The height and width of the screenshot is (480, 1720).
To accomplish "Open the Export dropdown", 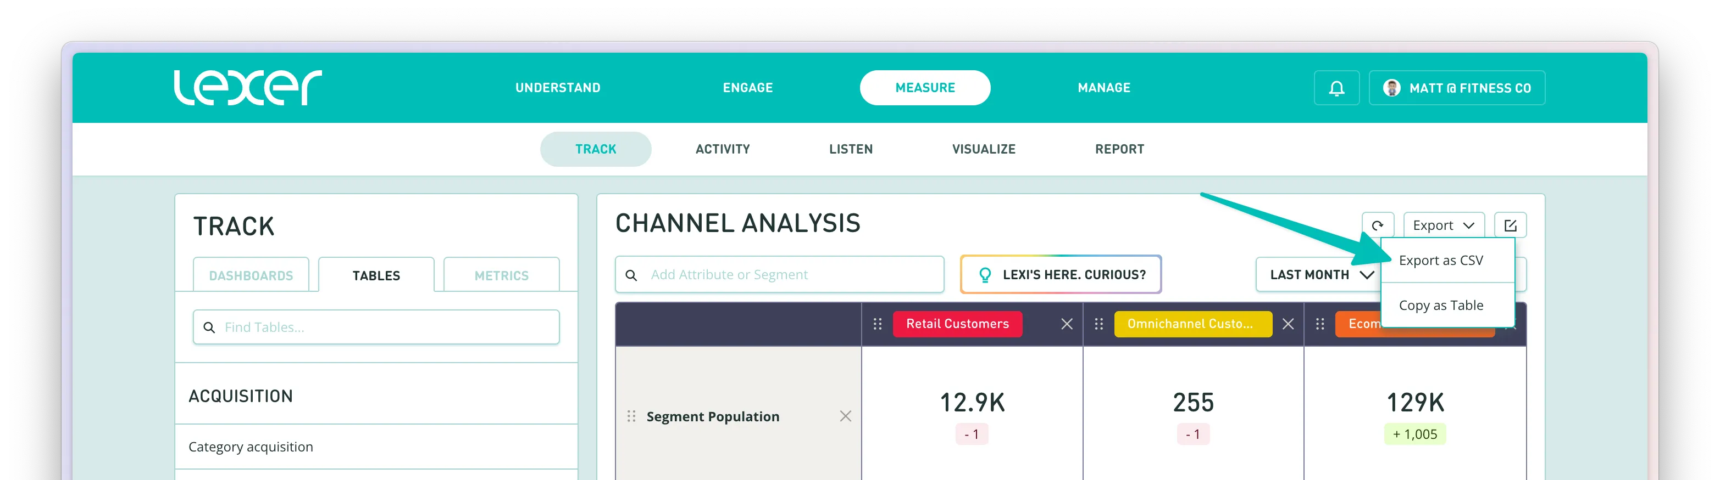I will (x=1444, y=225).
